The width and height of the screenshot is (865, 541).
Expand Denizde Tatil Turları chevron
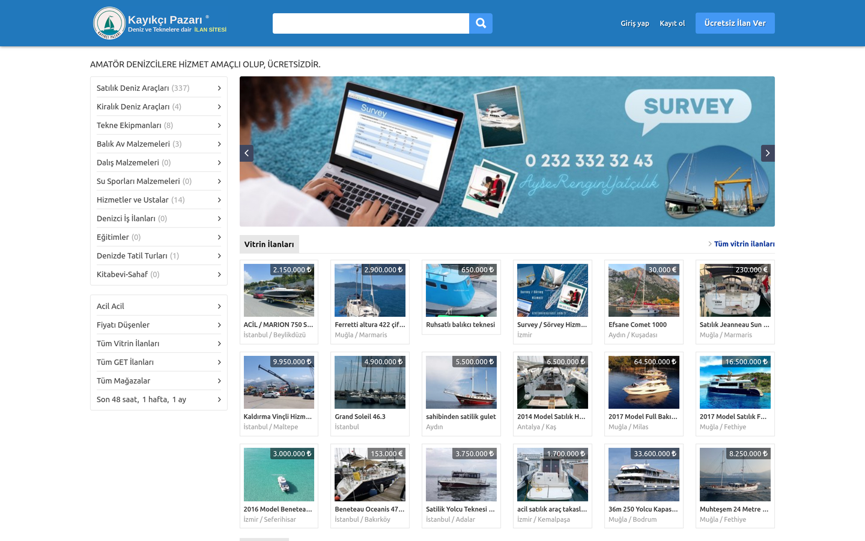click(x=219, y=255)
